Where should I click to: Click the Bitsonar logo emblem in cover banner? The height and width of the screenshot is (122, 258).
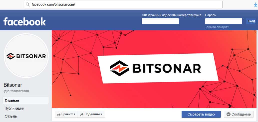119,68
